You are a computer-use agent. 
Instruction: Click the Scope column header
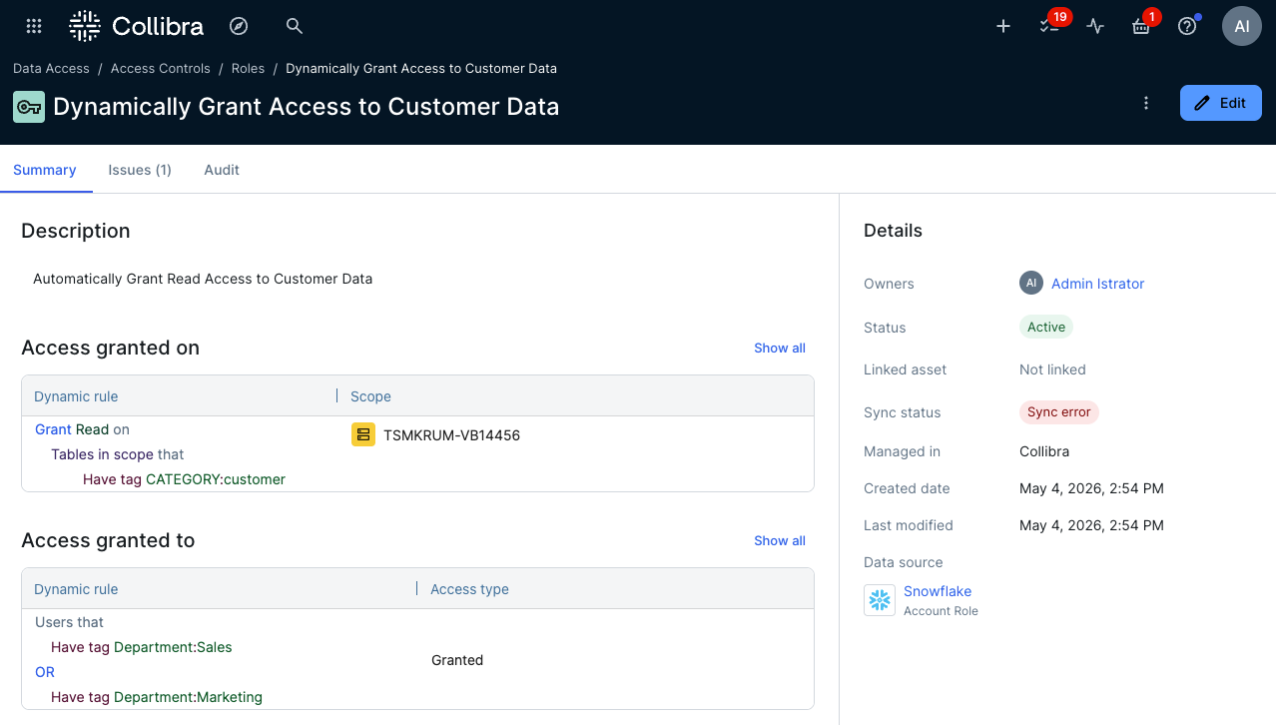click(370, 396)
